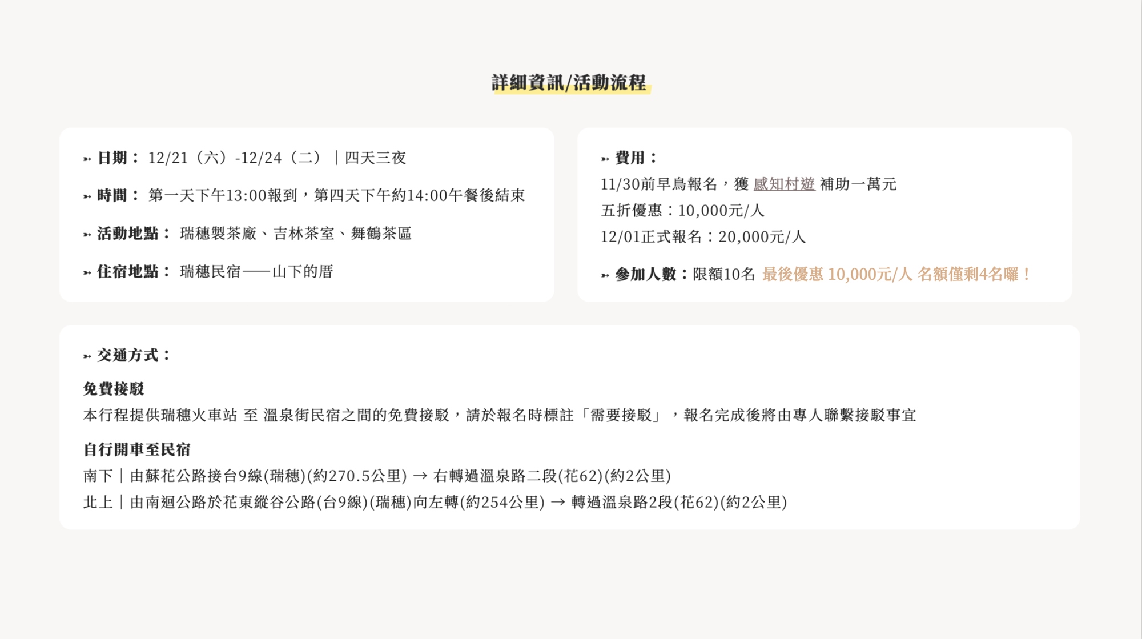Click the bullet icon before 交通方式
Screen dimensions: 1142x639
[87, 357]
